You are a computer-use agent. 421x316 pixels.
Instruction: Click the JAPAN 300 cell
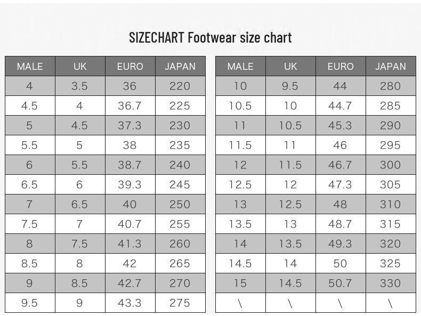click(x=390, y=165)
